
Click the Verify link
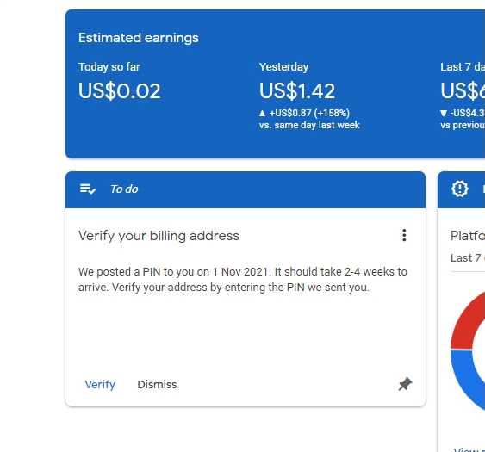coord(100,385)
